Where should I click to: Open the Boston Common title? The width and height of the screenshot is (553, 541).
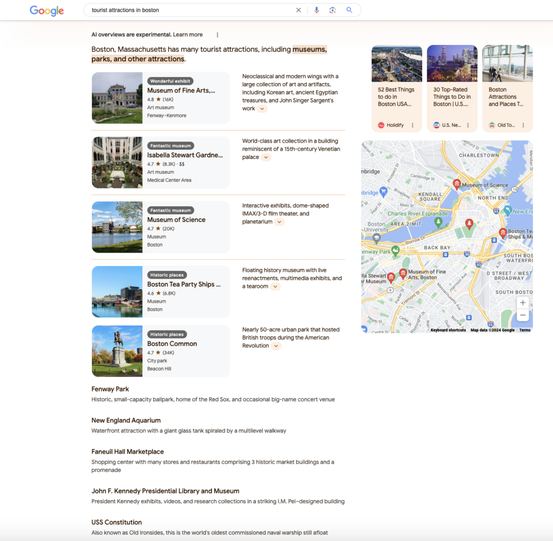coord(172,344)
